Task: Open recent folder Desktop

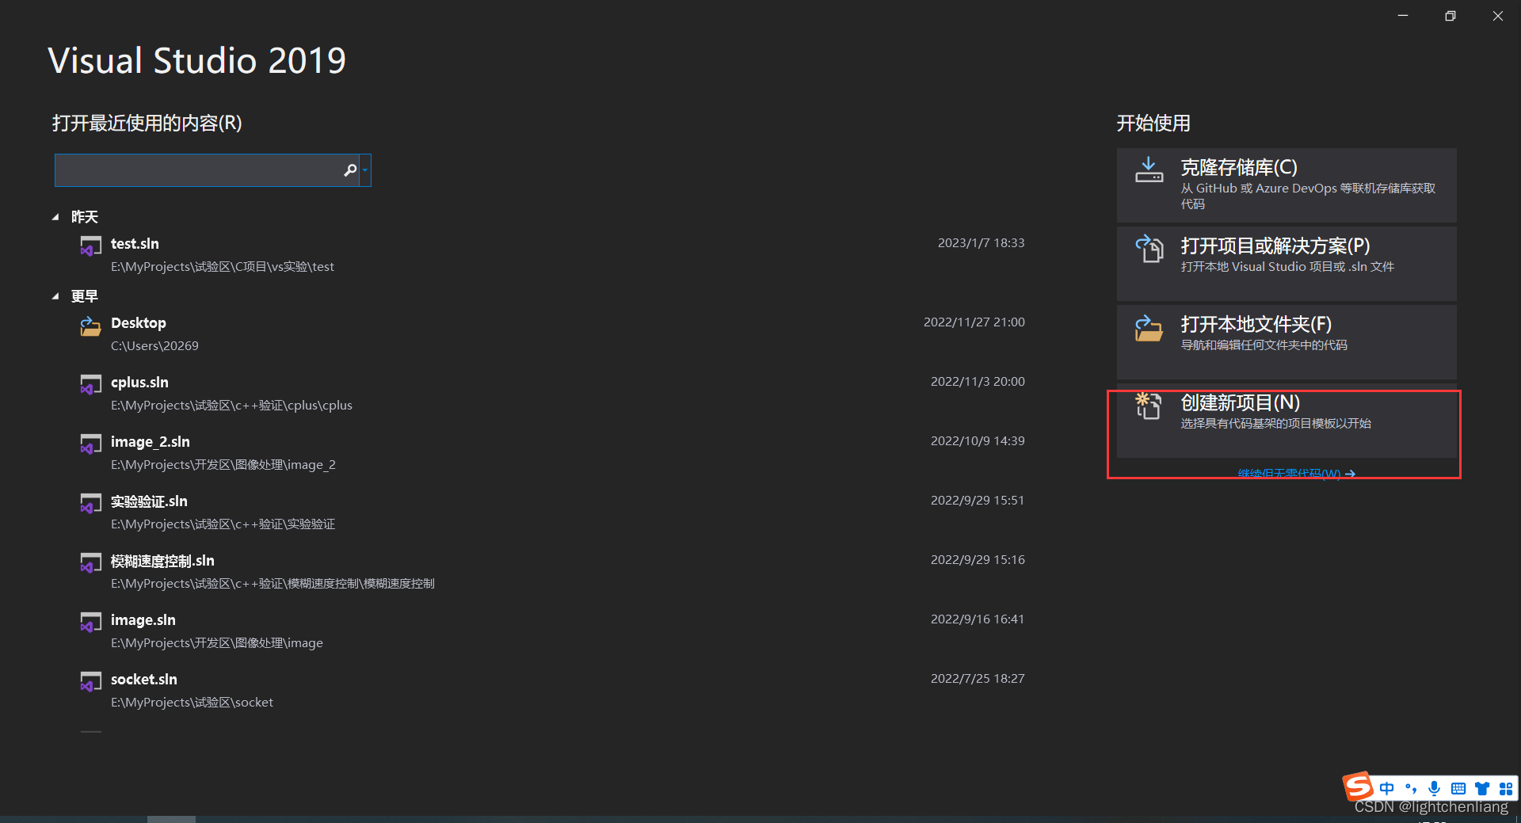Action: tap(552, 333)
